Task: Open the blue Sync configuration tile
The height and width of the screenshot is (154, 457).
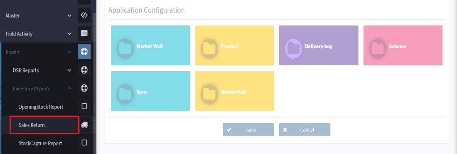Action: coord(150,91)
